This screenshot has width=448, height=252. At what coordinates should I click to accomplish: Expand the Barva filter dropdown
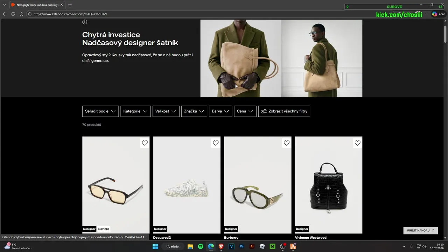pyautogui.click(x=220, y=111)
